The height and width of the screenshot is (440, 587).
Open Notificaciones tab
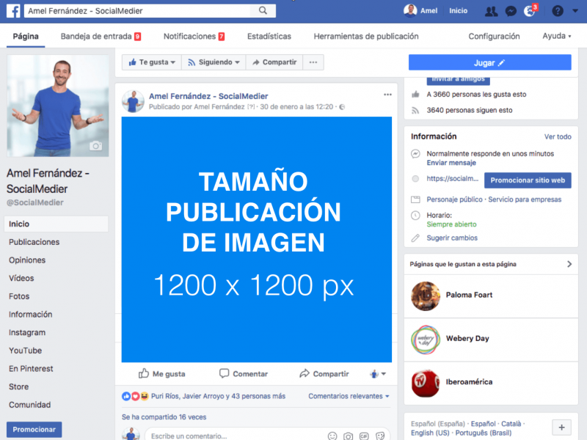pos(194,36)
